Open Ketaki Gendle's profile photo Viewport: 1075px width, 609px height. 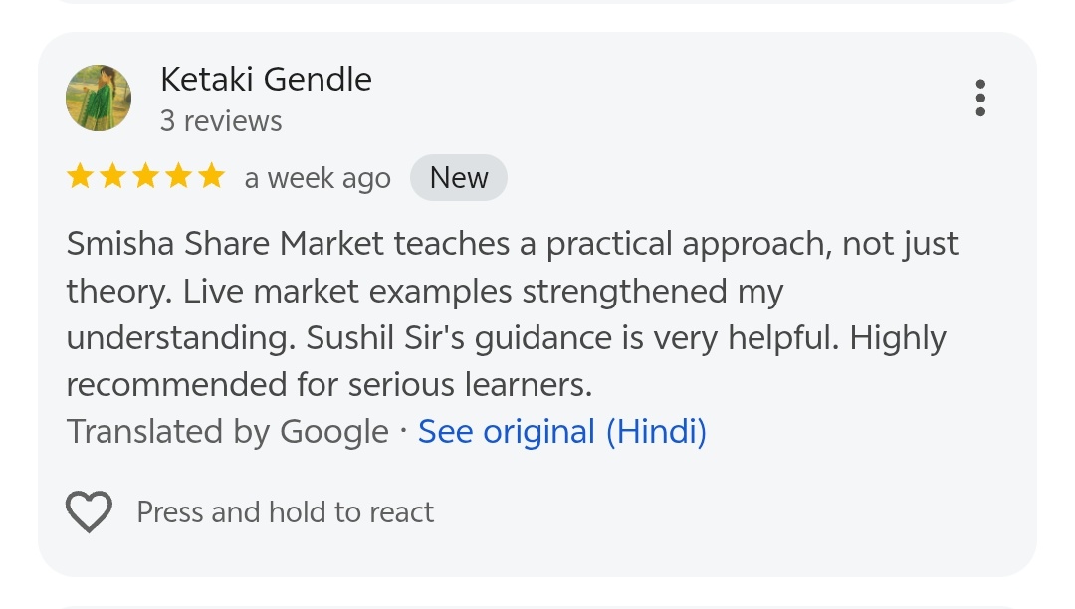tap(99, 98)
